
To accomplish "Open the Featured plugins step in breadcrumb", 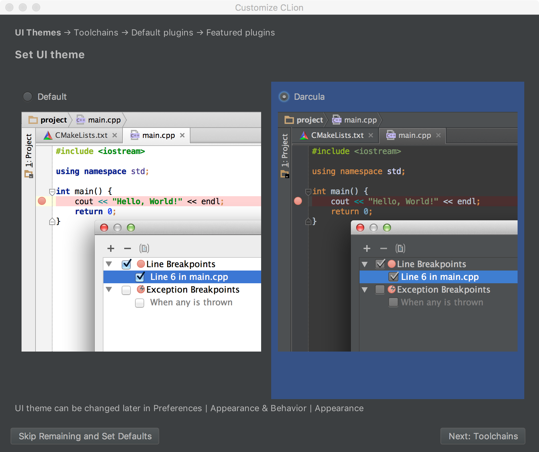I will 240,32.
